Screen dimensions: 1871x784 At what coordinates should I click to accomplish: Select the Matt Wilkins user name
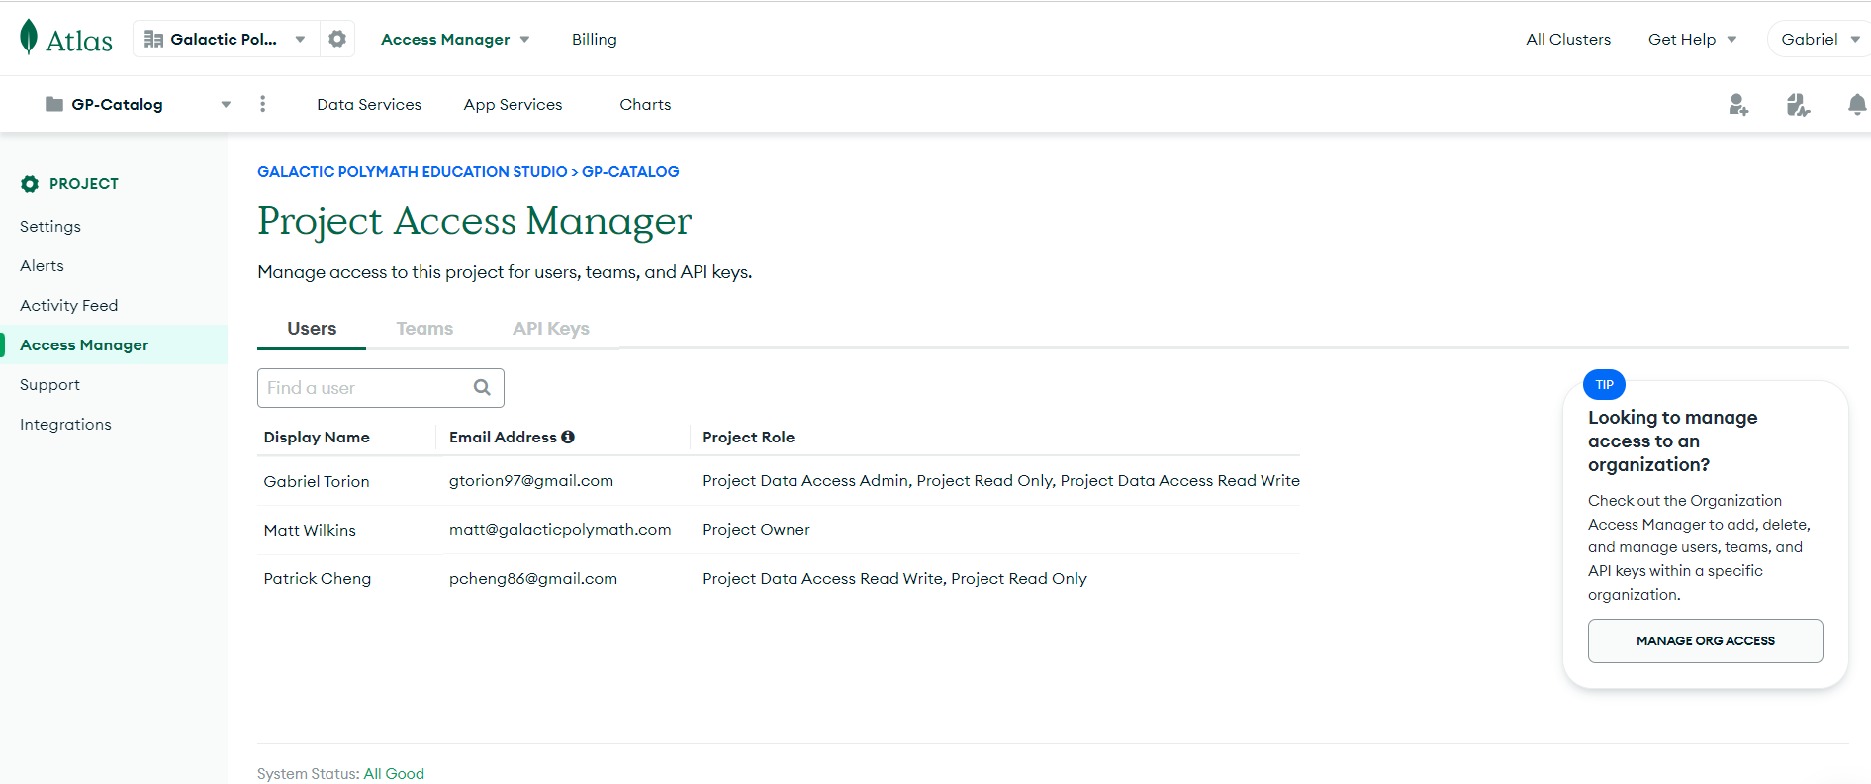310,530
